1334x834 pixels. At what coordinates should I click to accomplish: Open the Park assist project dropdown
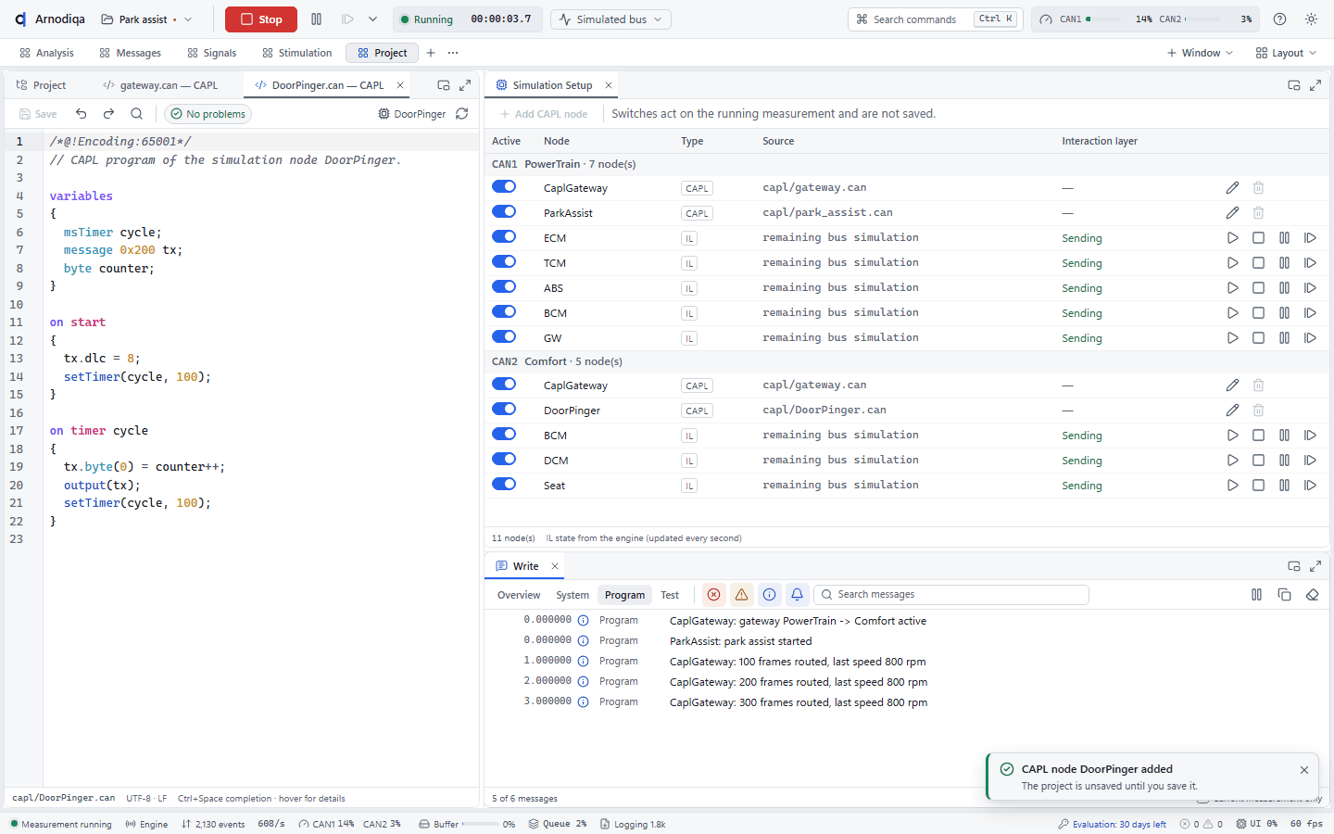pyautogui.click(x=146, y=19)
